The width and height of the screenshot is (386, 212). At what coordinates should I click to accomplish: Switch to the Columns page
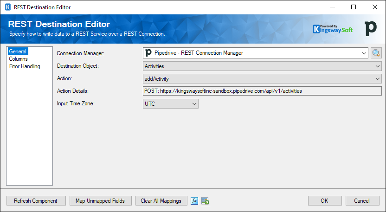19,59
